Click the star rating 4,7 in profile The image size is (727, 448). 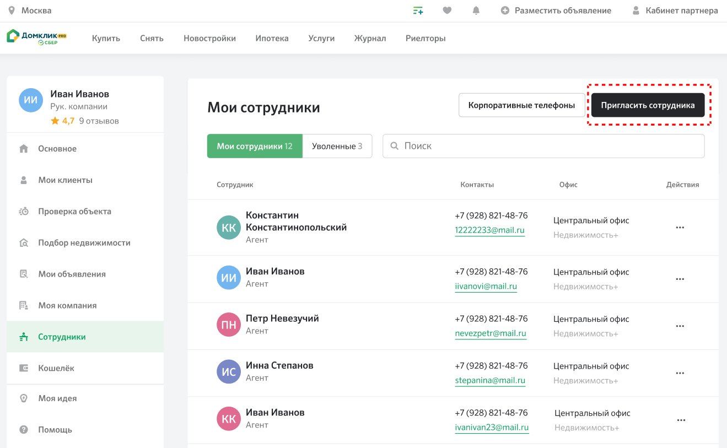[x=62, y=121]
